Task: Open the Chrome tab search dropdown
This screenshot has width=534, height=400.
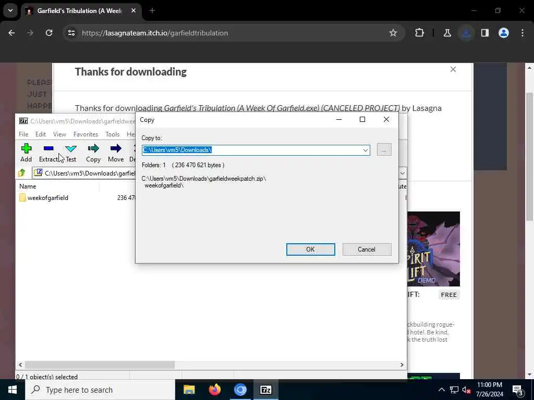Action: 10,10
